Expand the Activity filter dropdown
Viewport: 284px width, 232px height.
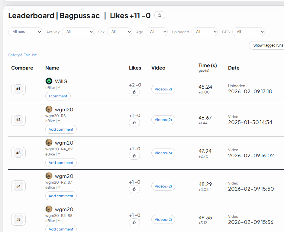pyautogui.click(x=78, y=31)
